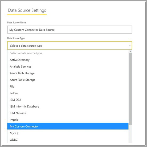Screen dimensions: 147x147
Task: Choose Impala from dropdown list
Action: click(68, 120)
